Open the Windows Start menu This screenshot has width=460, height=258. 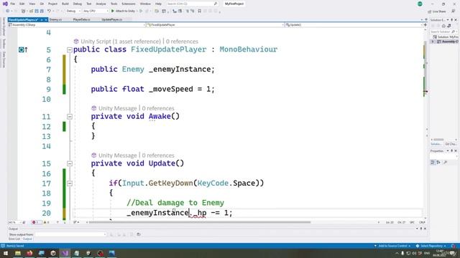(6, 253)
